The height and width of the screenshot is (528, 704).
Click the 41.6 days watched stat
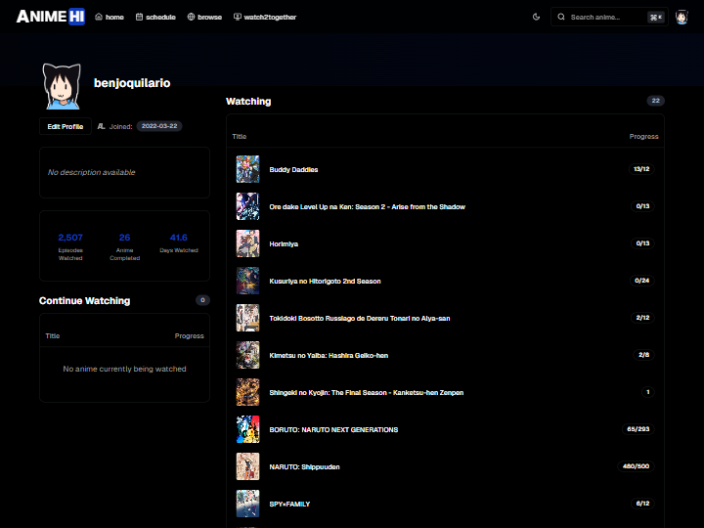coord(179,242)
